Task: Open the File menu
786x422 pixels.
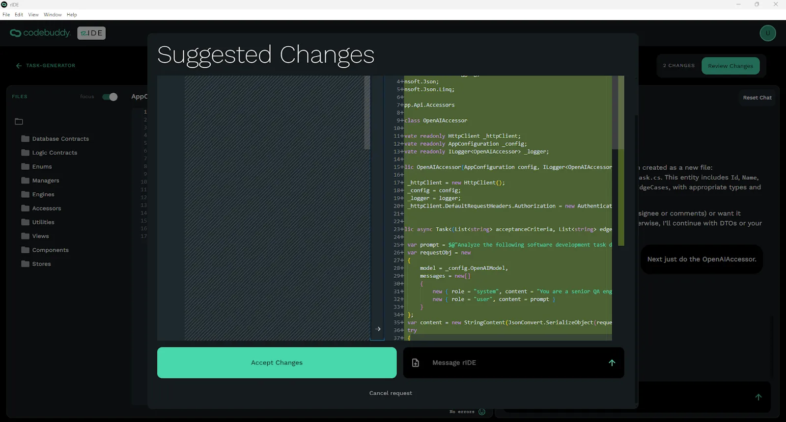Action: 6,15
